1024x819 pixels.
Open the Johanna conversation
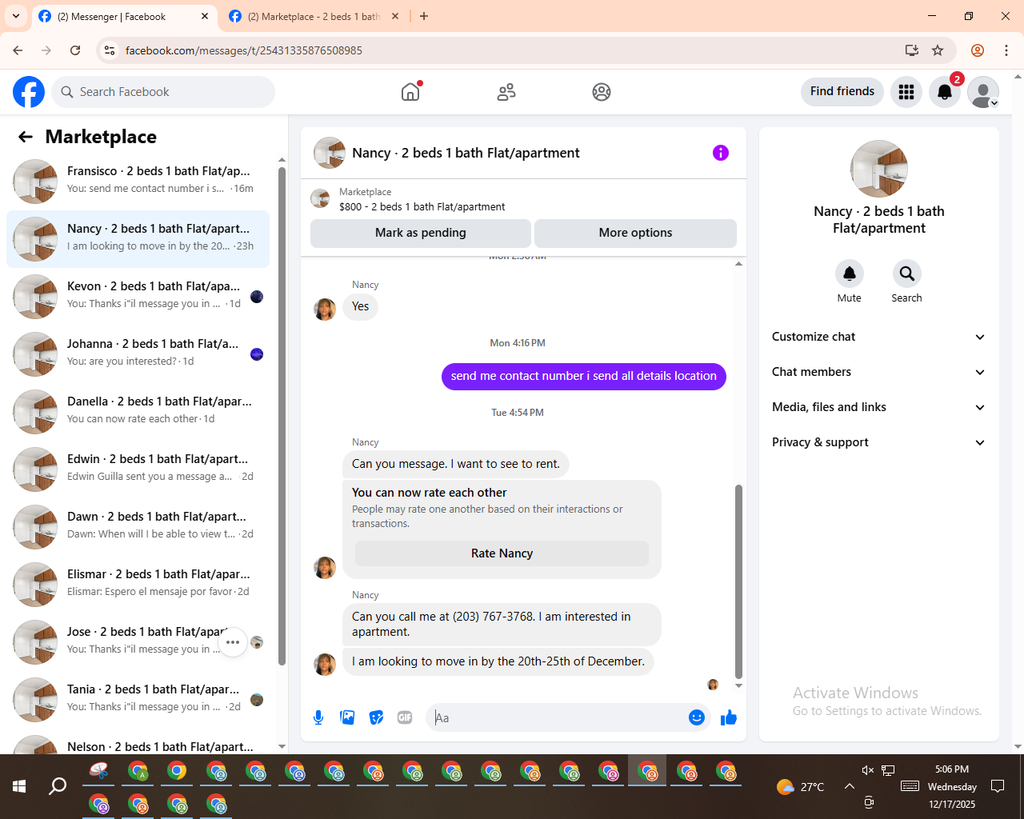point(138,354)
